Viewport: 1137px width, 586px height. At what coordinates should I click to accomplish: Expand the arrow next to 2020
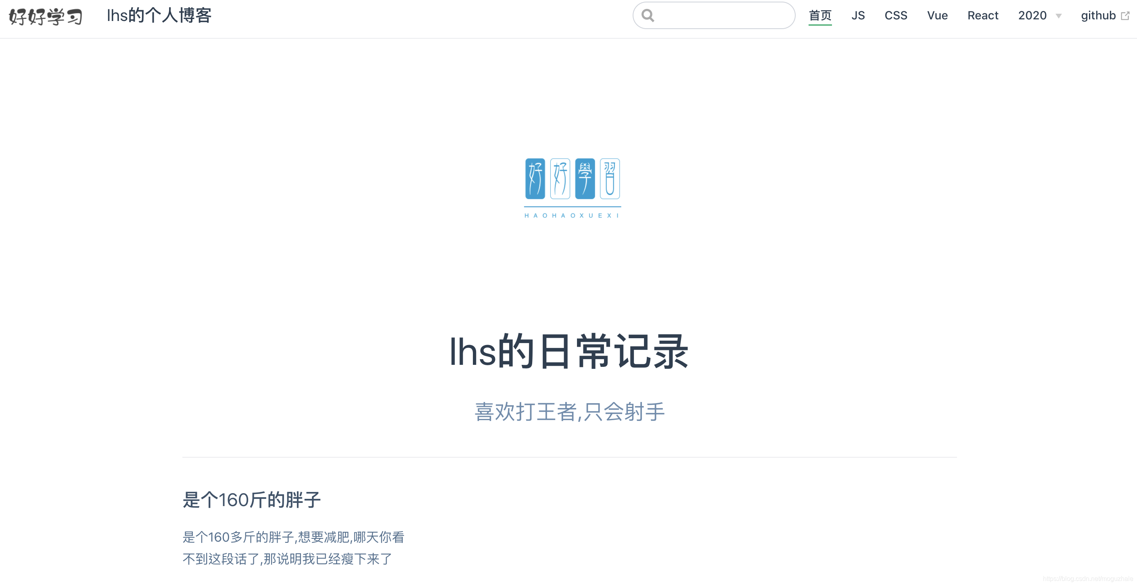(x=1059, y=16)
